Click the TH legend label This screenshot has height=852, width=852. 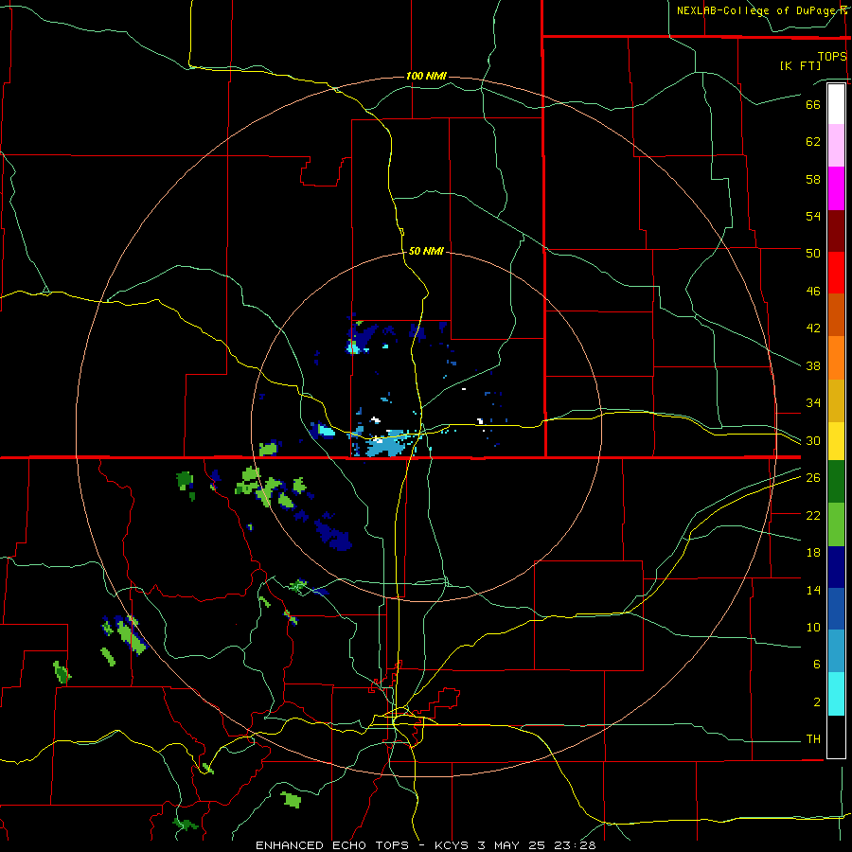point(813,739)
